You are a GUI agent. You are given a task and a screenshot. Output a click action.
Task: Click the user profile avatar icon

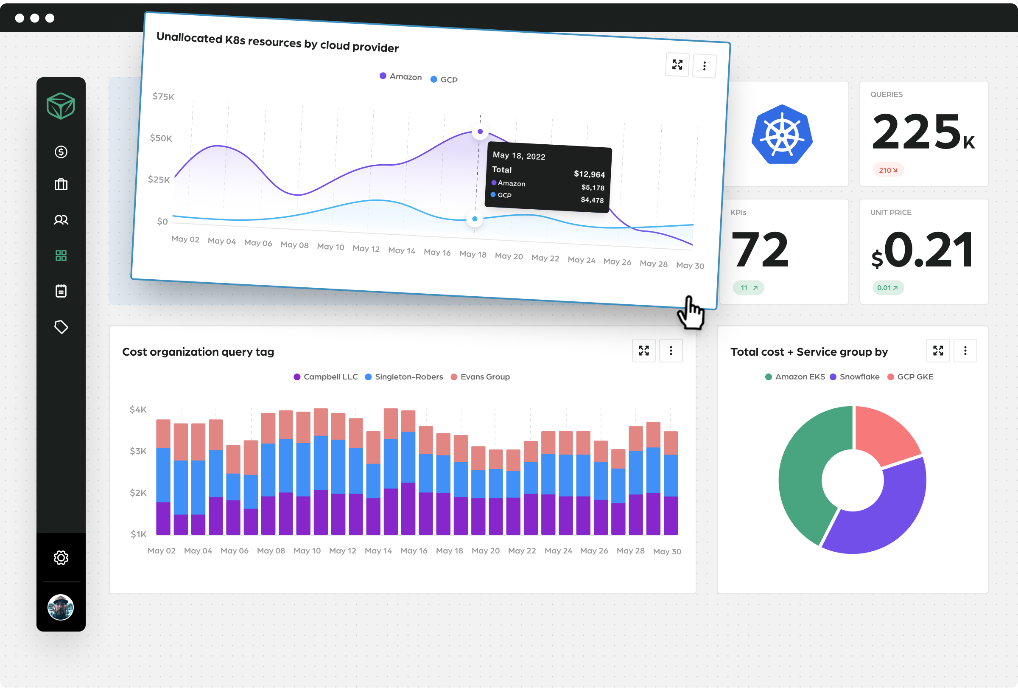tap(61, 607)
